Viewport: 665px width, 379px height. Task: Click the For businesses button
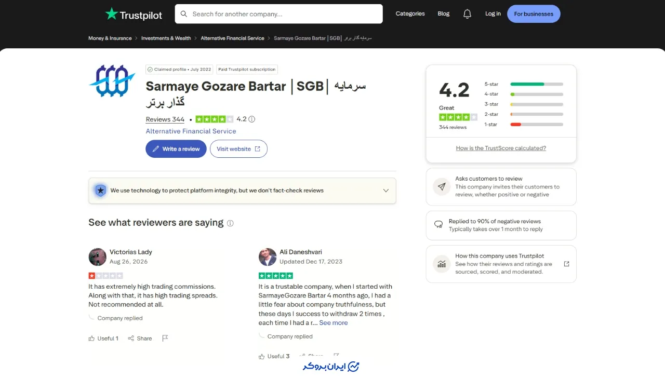(x=534, y=14)
